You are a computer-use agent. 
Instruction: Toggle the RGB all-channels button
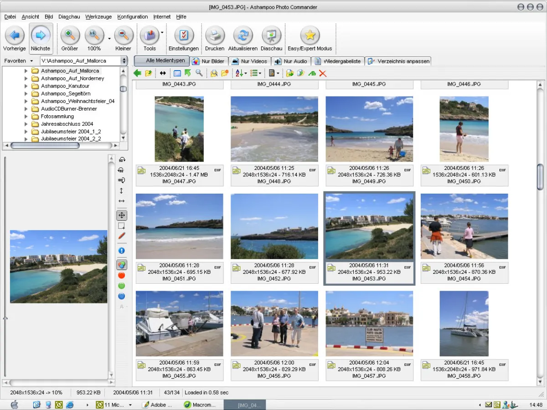coord(122,265)
